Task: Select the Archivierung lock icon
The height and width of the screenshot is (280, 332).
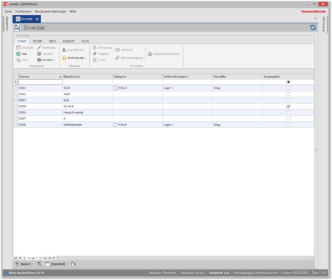Action: 64,58
